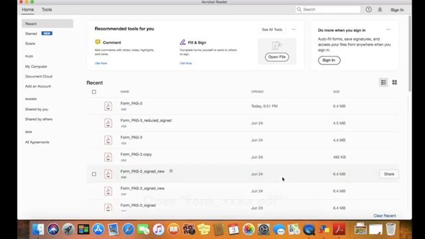Click into the Search field
The image size is (425, 239).
(x=328, y=9)
